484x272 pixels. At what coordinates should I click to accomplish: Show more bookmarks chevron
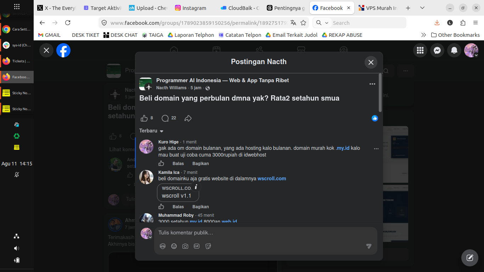tap(423, 35)
